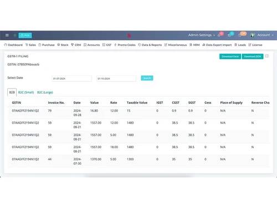Click the Download Excel button
The width and height of the screenshot is (277, 208).
[230, 57]
